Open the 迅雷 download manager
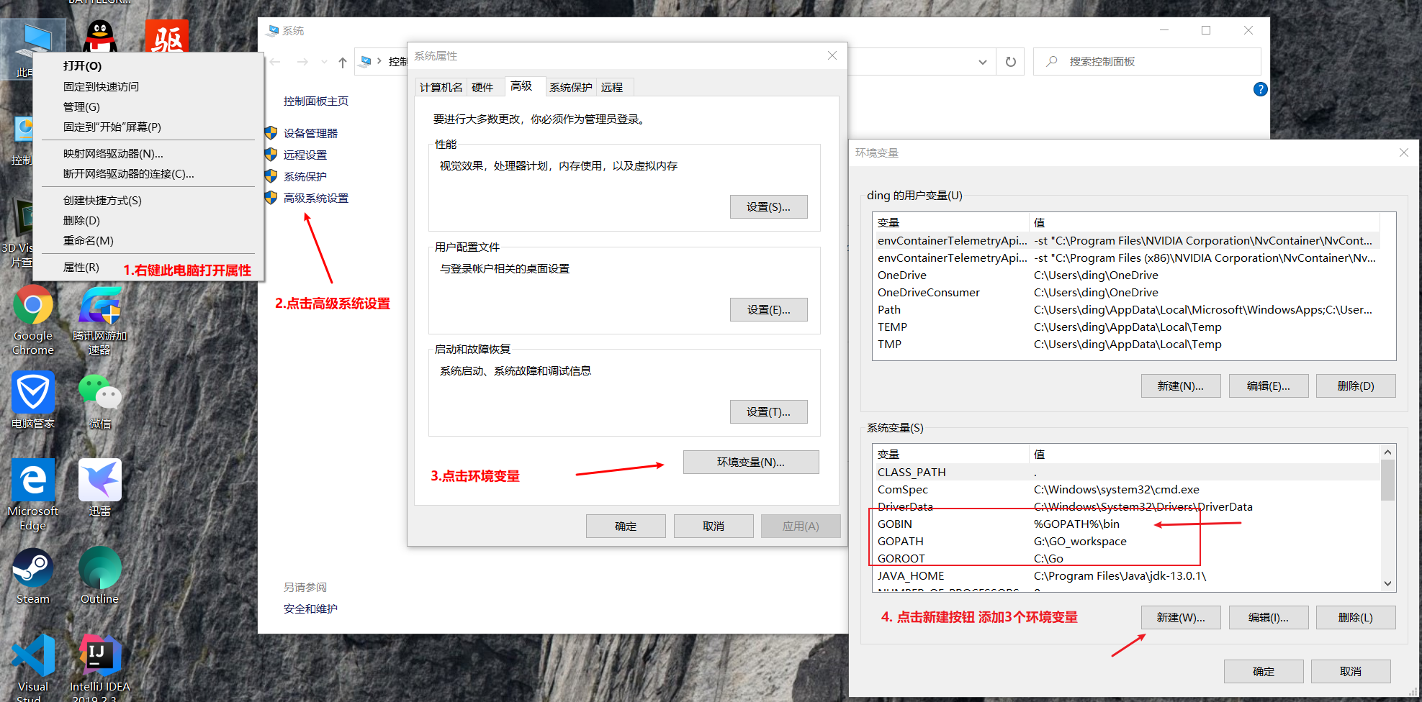The width and height of the screenshot is (1422, 702). click(100, 478)
